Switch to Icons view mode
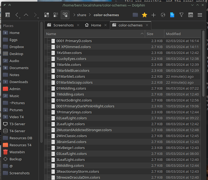208x180 pixels. 46,15
